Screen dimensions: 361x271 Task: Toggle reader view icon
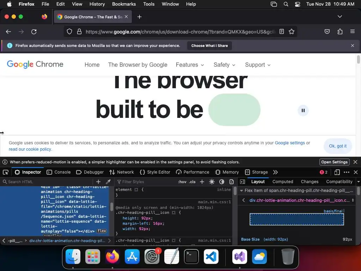[282, 31]
